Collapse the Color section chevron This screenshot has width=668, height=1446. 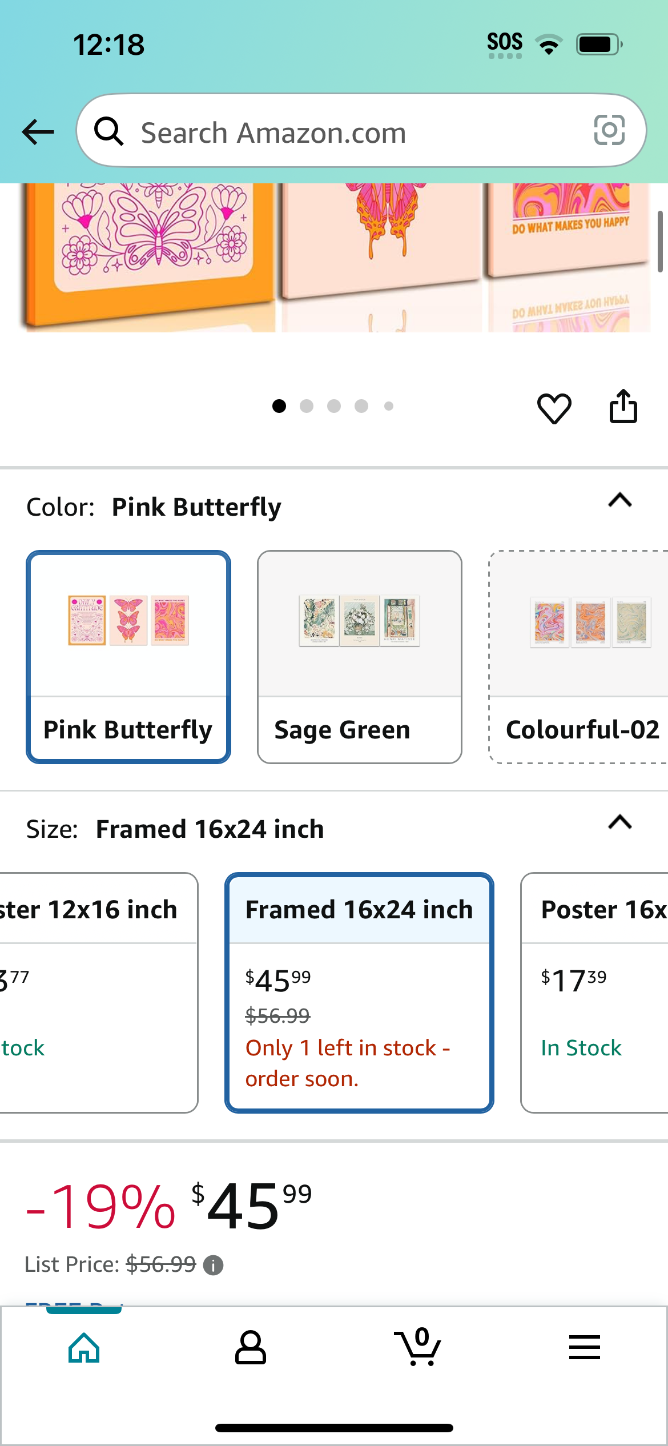[x=620, y=500]
